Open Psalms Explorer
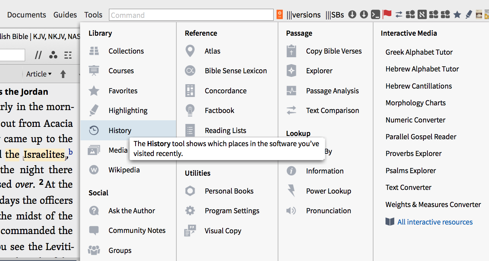 point(411,171)
